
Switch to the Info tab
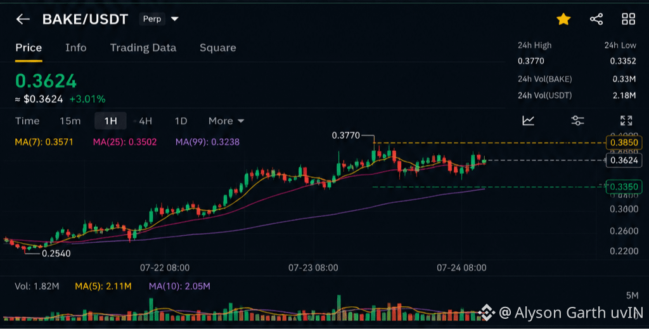point(76,48)
